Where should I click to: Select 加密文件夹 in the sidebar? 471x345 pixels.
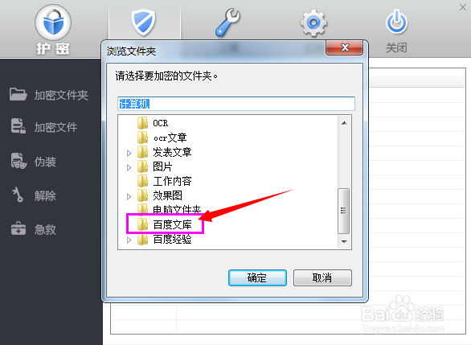click(x=49, y=95)
